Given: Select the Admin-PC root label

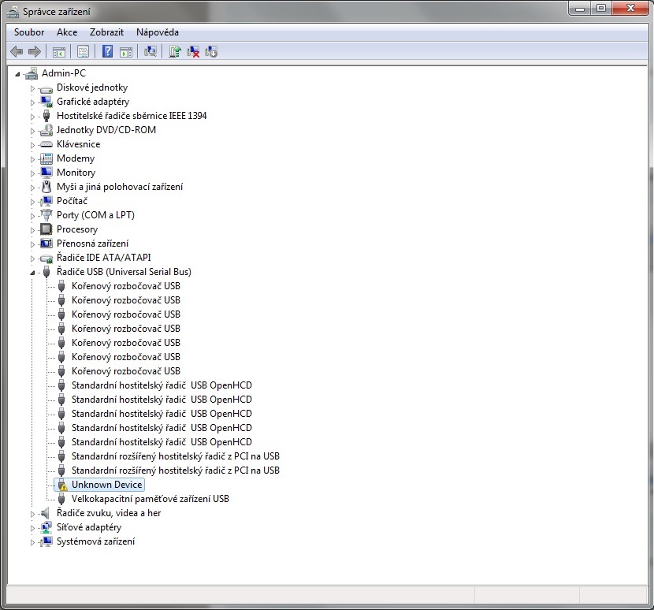Looking at the screenshot, I should click(64, 73).
